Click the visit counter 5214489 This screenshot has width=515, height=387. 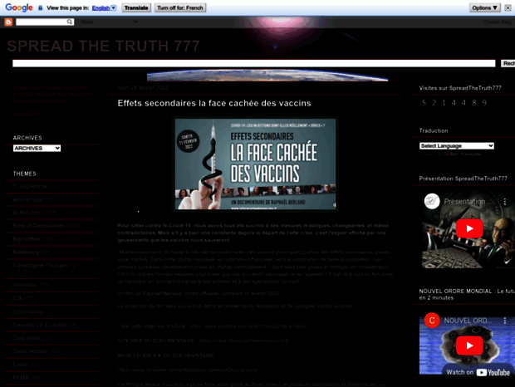454,103
